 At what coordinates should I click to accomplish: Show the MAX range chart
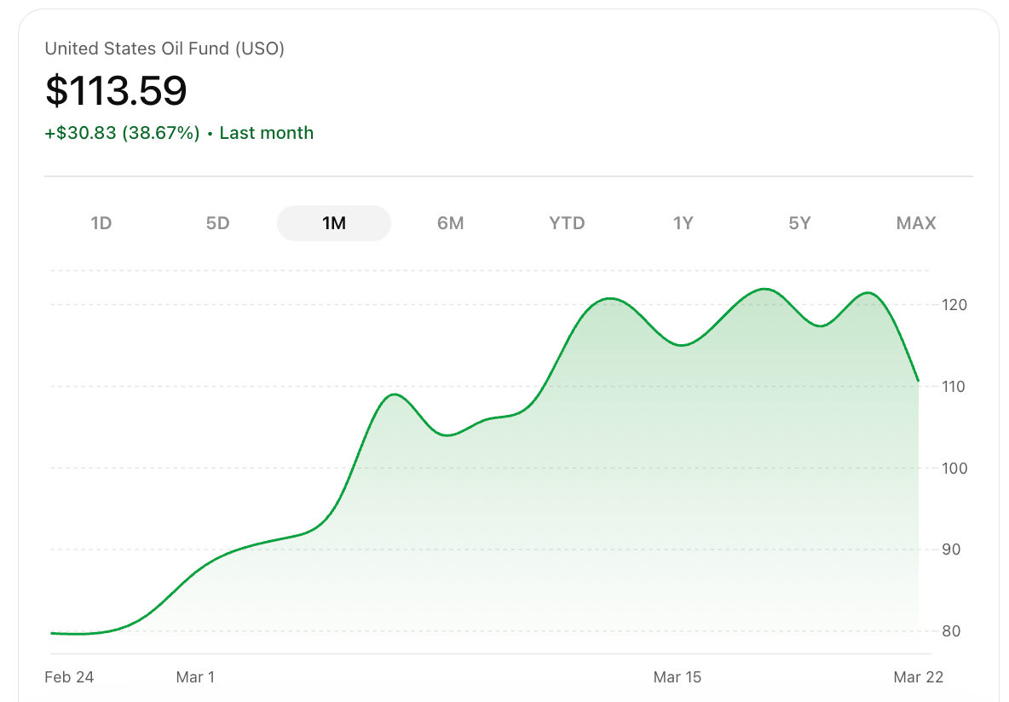coord(916,223)
